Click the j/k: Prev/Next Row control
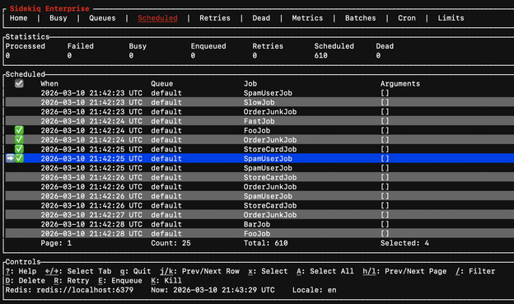This screenshot has width=514, height=304. click(199, 271)
